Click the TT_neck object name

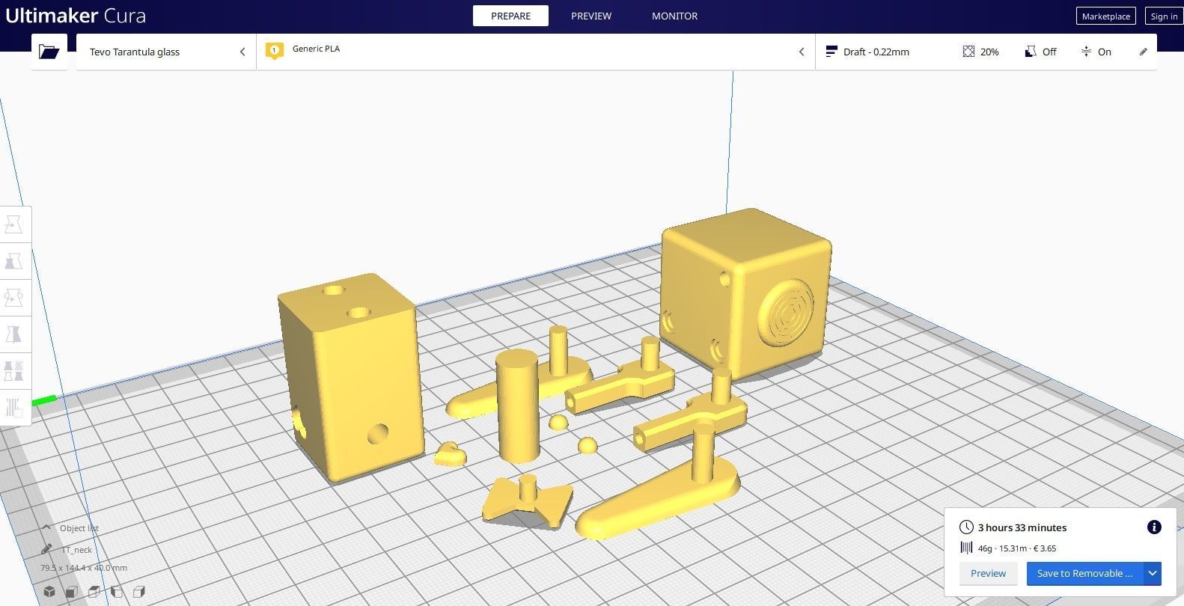[77, 549]
